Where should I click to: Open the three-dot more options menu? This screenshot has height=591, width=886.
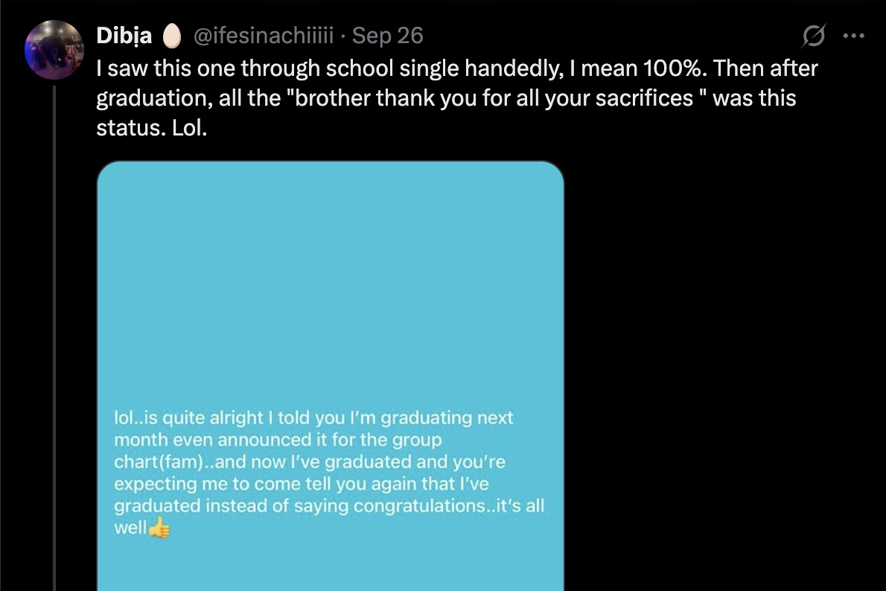(x=853, y=35)
